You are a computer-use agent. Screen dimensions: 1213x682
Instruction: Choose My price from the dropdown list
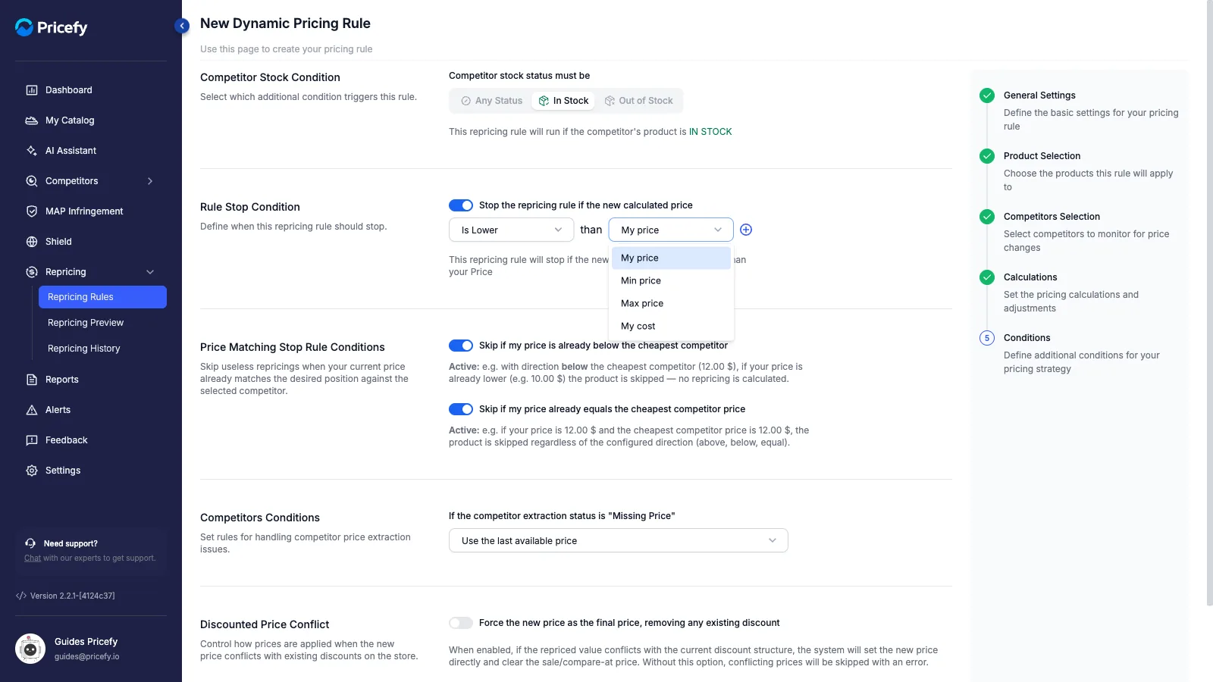(671, 258)
